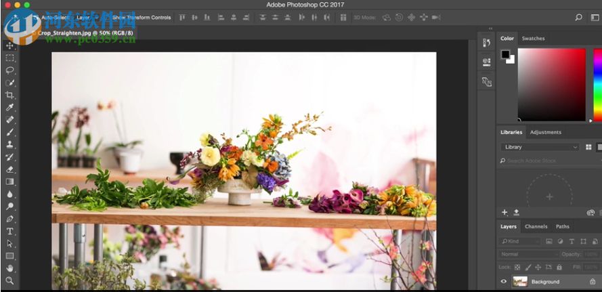Toggle pixel layer filter in Layers panel

click(549, 241)
